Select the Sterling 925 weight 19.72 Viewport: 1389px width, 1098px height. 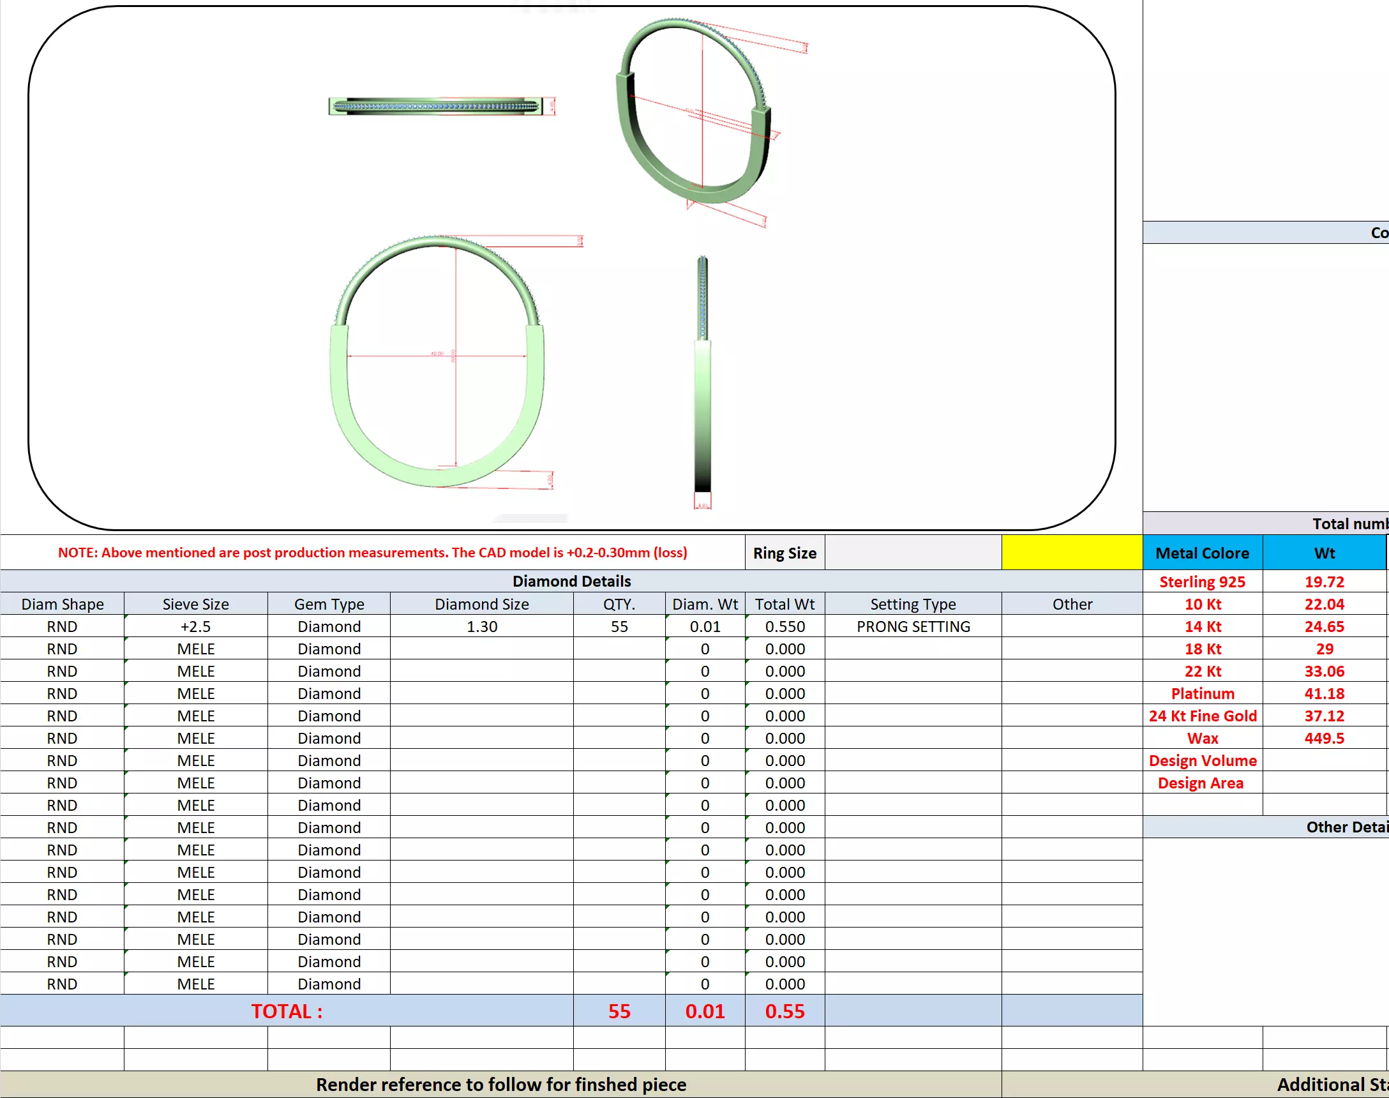(1323, 582)
